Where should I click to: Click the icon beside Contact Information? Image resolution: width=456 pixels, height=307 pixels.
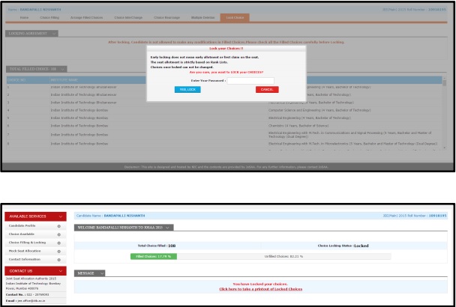[58, 261]
